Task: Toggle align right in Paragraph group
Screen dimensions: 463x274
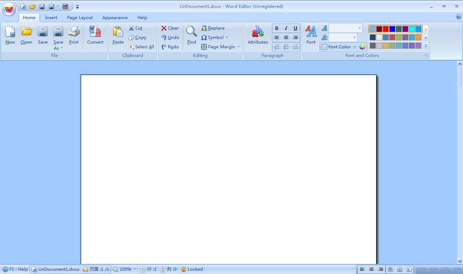Action: click(296, 37)
